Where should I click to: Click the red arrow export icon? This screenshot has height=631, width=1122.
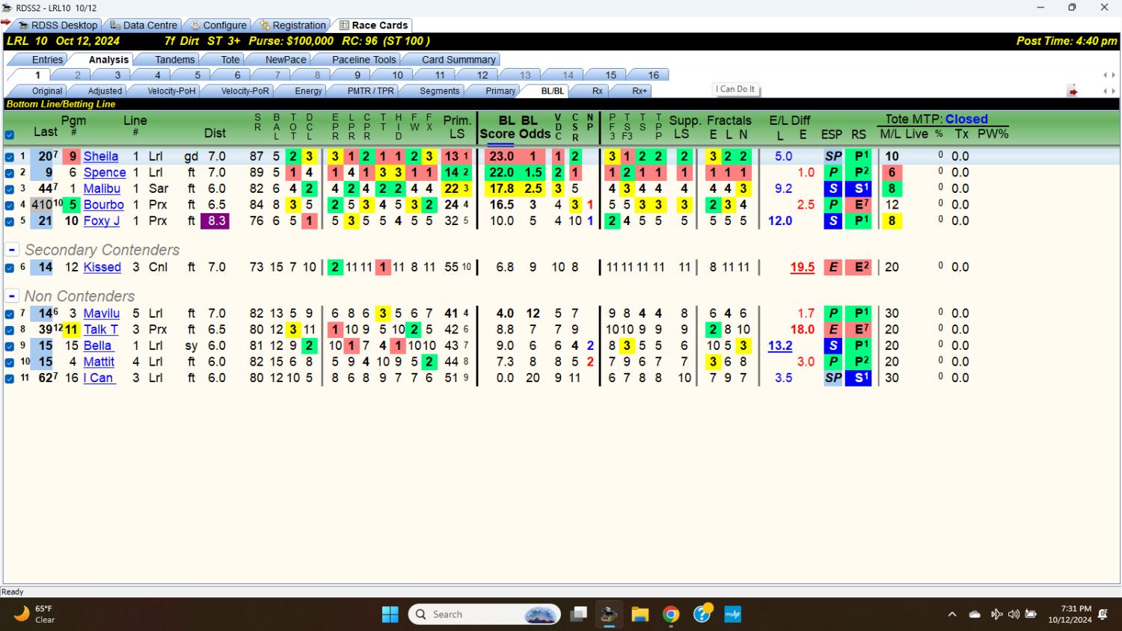(x=1073, y=91)
